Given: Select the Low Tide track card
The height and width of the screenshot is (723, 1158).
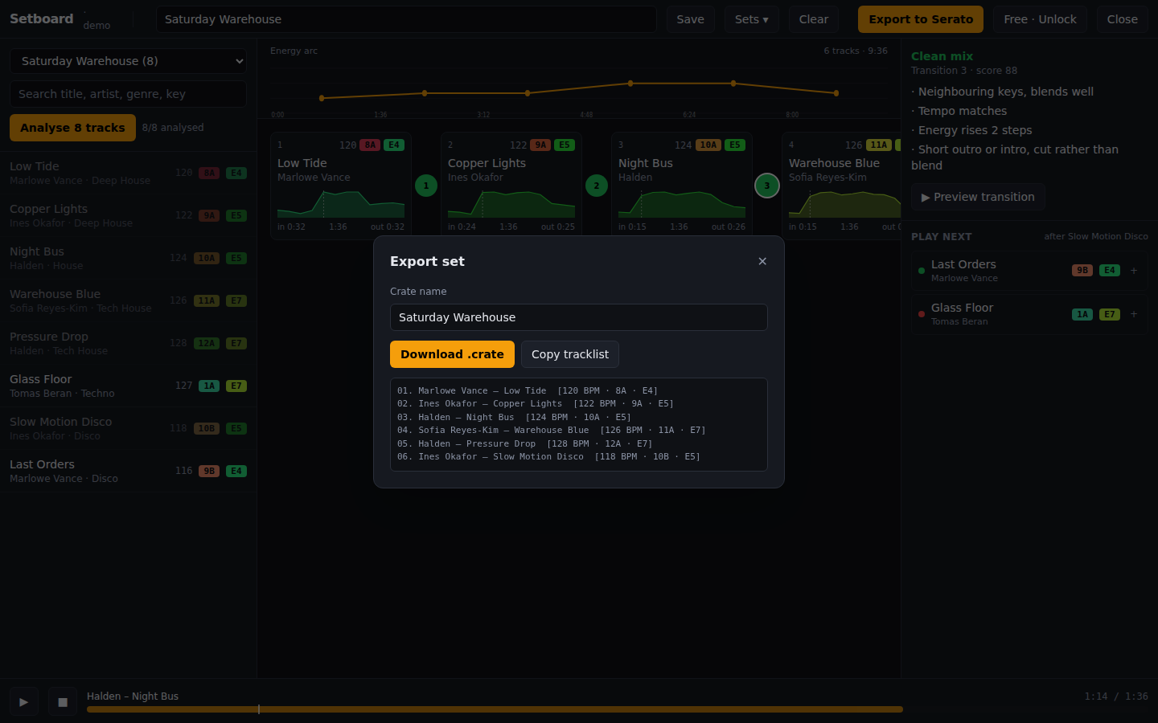Looking at the screenshot, I should pos(341,186).
